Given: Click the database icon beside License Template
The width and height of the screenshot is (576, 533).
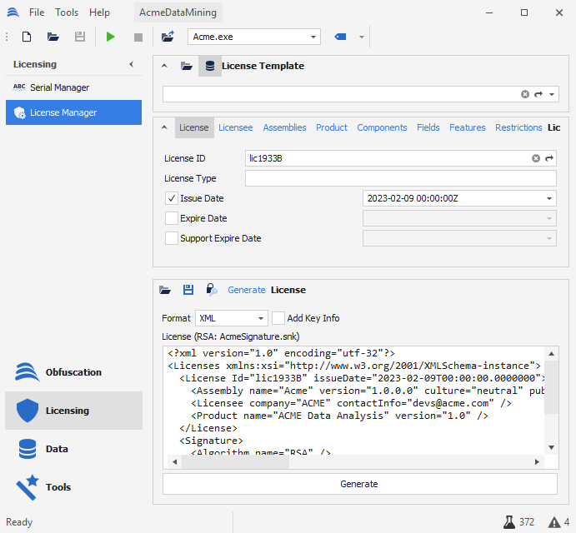Looking at the screenshot, I should (209, 66).
